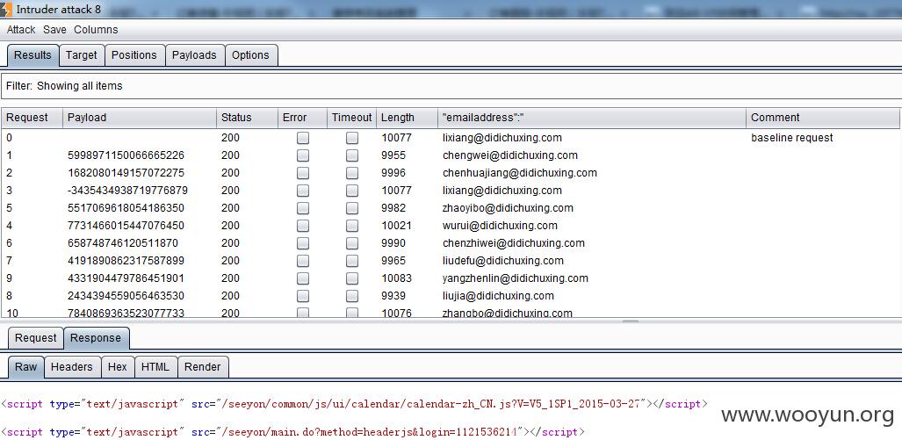Click length value 9939
Screen dimensions: 902x440
click(x=393, y=296)
